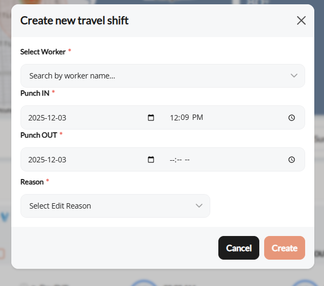Screen dimensions: 324x286
Task: Select the day 03 in Punch OUT date
Action: pos(61,160)
